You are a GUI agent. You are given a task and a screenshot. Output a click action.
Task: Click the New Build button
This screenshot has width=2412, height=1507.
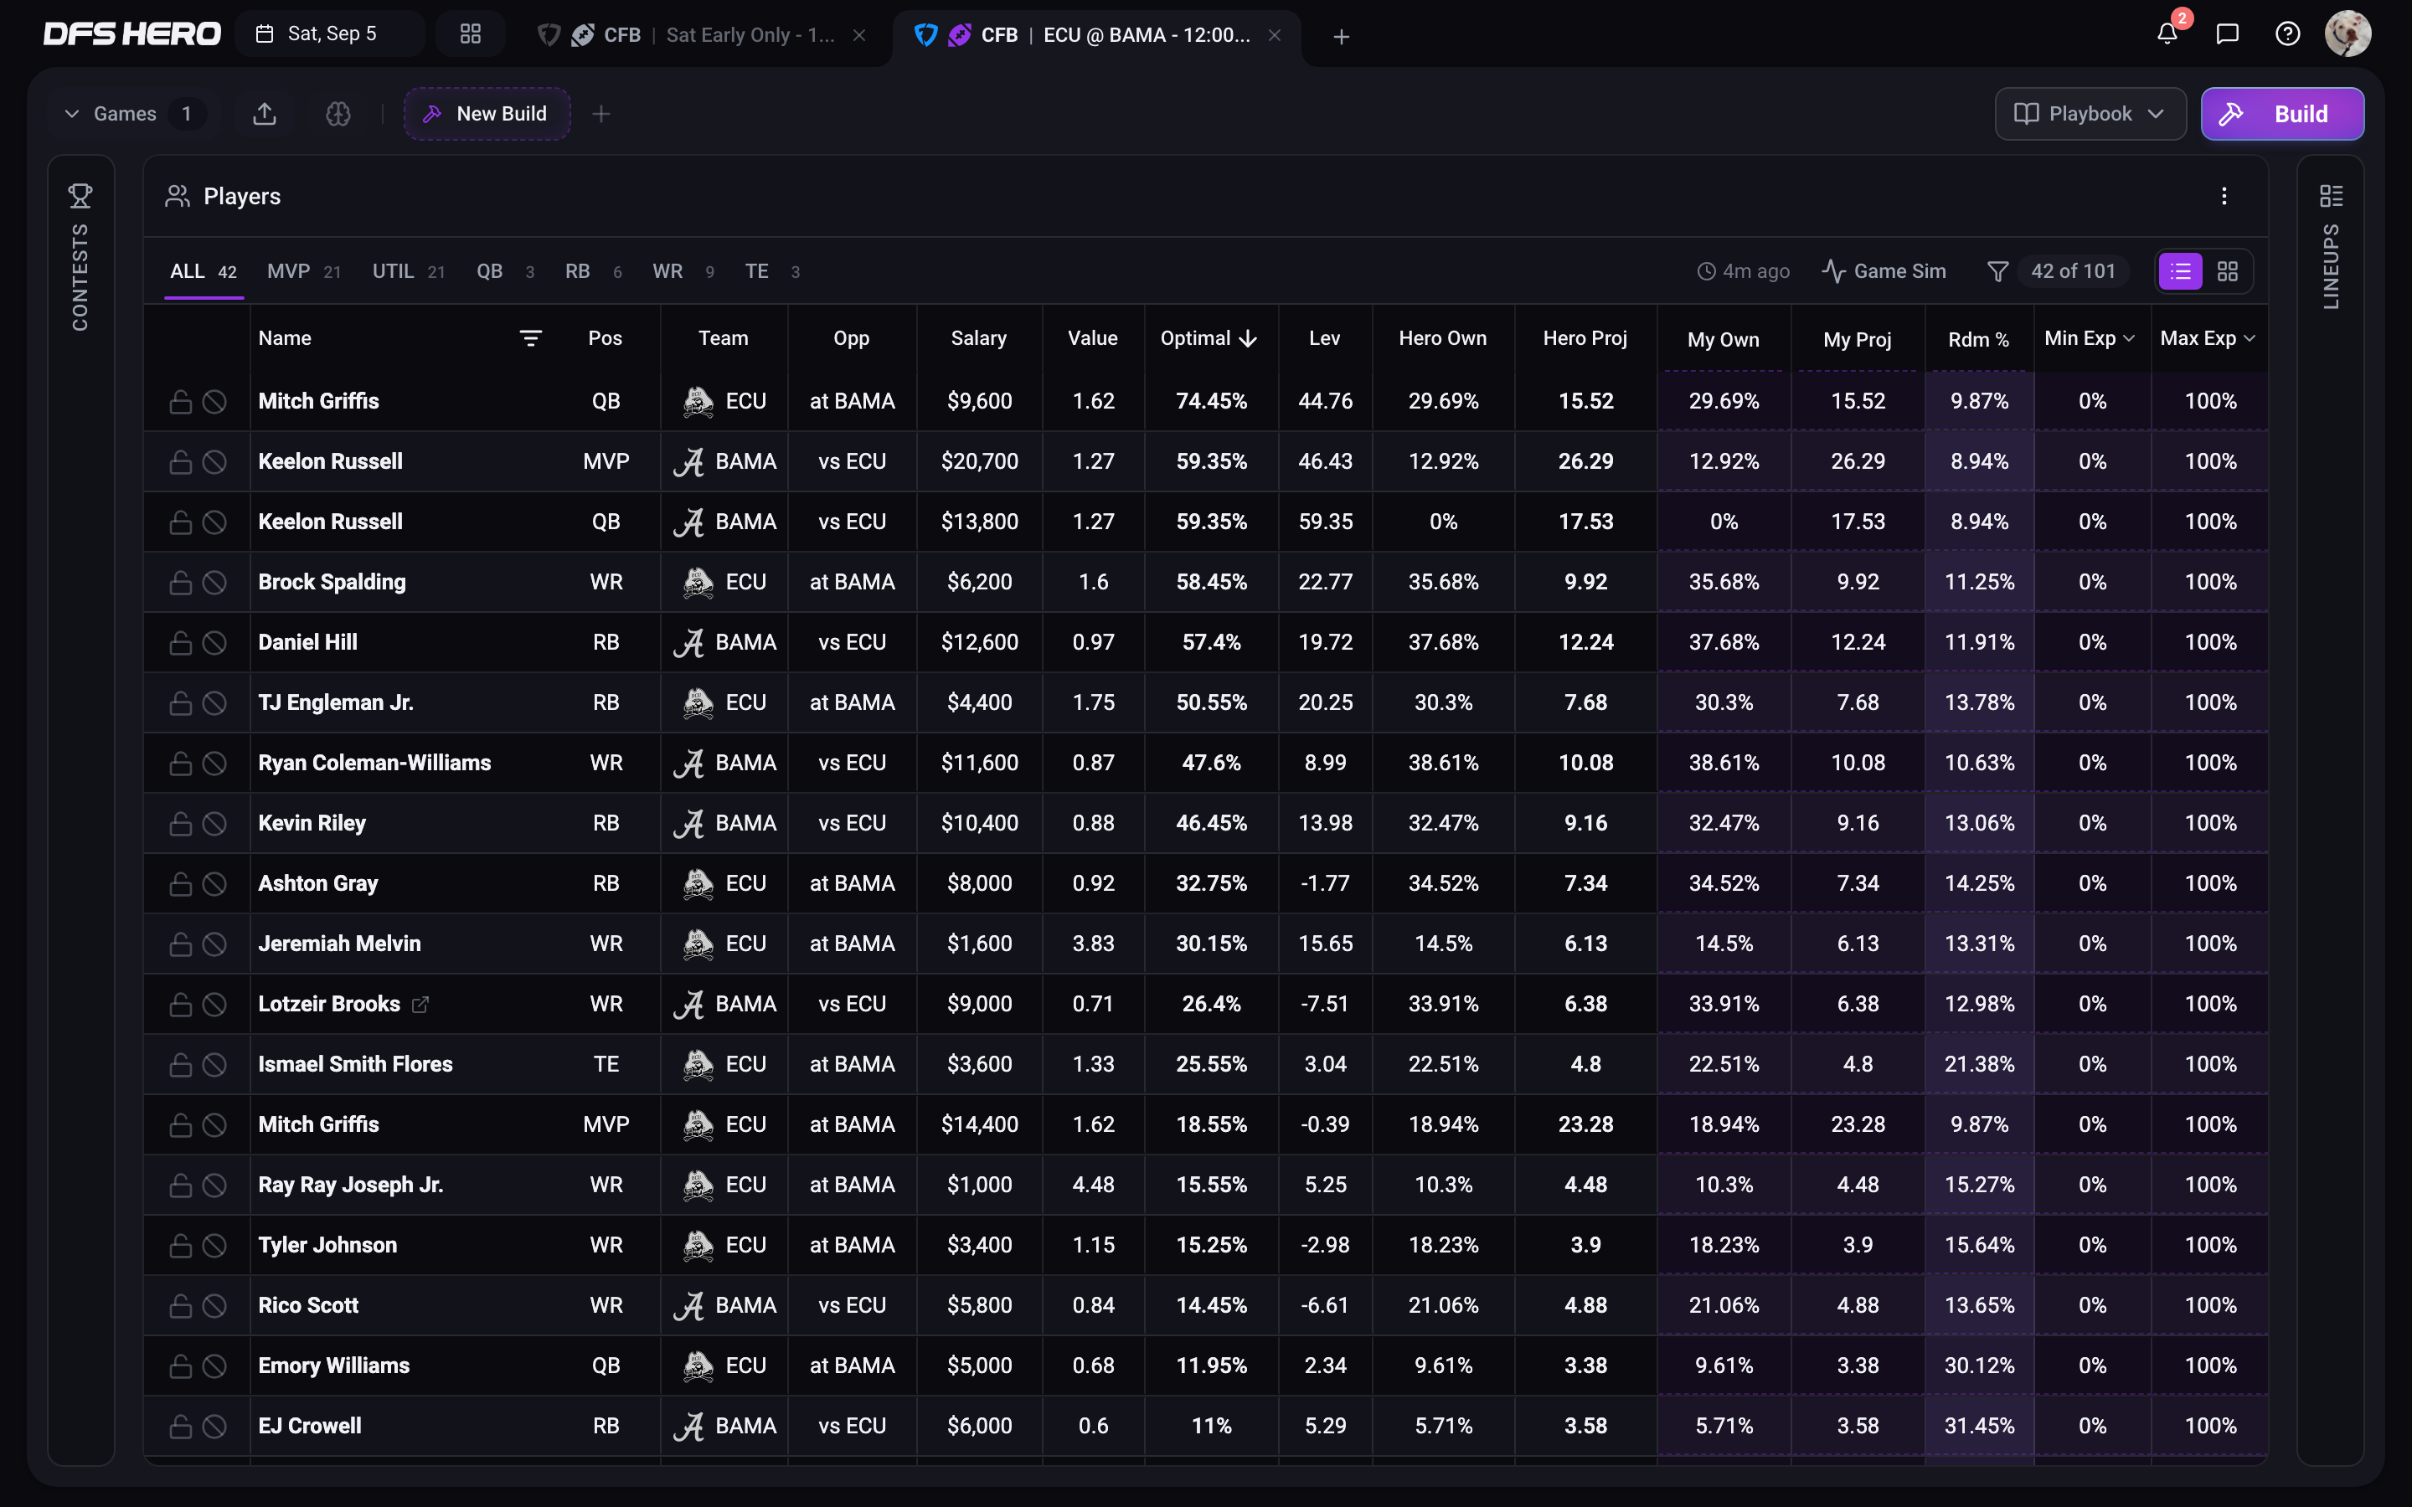coord(487,114)
